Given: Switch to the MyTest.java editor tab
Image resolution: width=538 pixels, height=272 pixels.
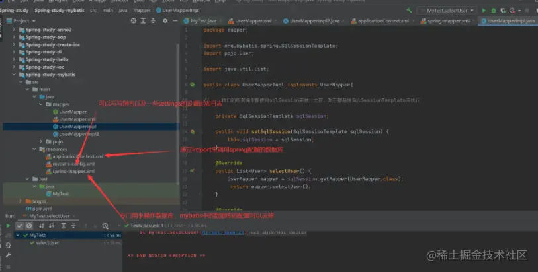Looking at the screenshot, I should pyautogui.click(x=203, y=21).
